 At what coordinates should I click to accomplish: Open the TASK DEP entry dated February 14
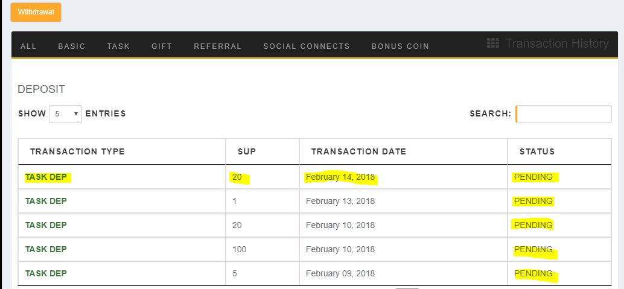coord(46,177)
